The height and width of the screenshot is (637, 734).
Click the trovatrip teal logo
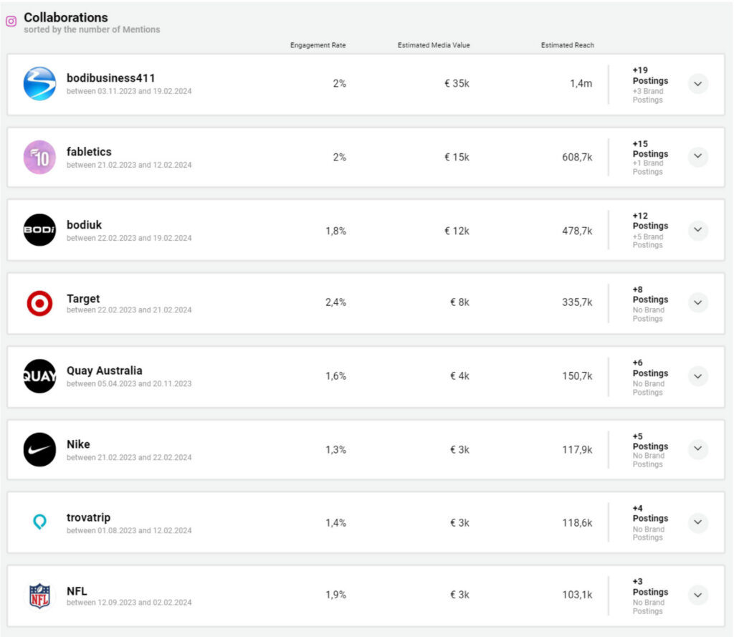[x=39, y=522]
